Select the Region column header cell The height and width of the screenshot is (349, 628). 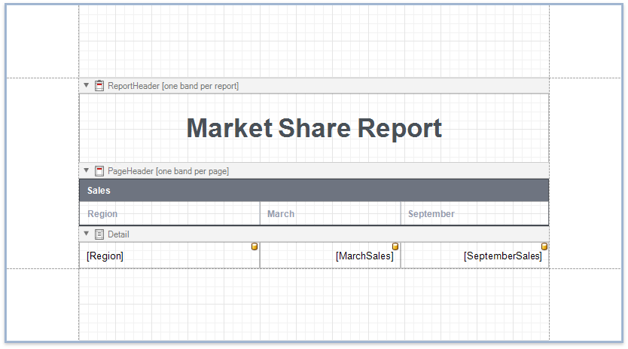pyautogui.click(x=169, y=214)
